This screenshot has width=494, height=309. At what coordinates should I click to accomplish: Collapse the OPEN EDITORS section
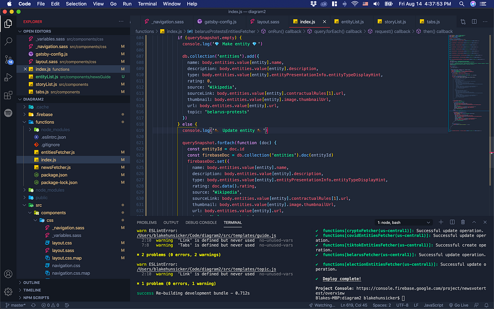coord(37,31)
